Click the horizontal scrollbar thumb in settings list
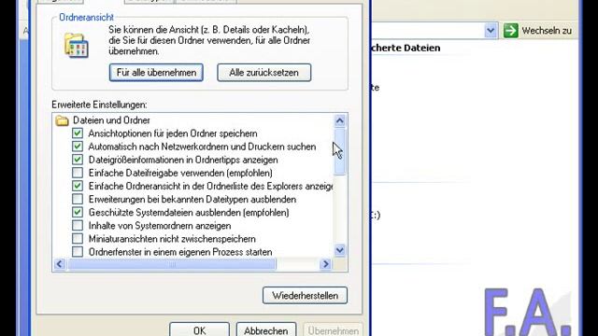Image resolution: width=598 pixels, height=336 pixels. click(x=172, y=264)
